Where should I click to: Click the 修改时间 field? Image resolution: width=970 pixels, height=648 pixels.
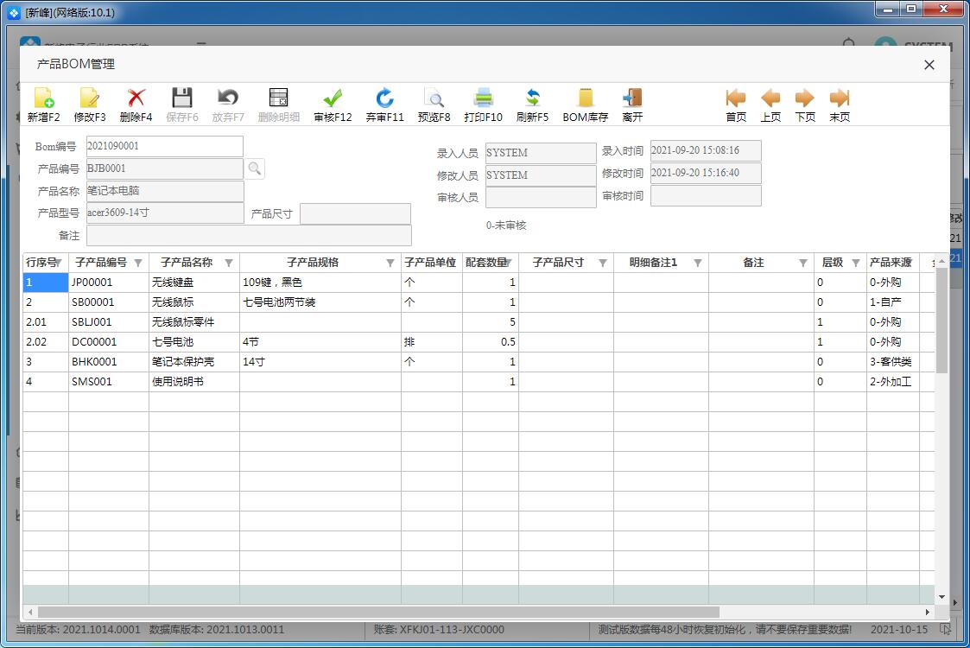click(x=706, y=174)
